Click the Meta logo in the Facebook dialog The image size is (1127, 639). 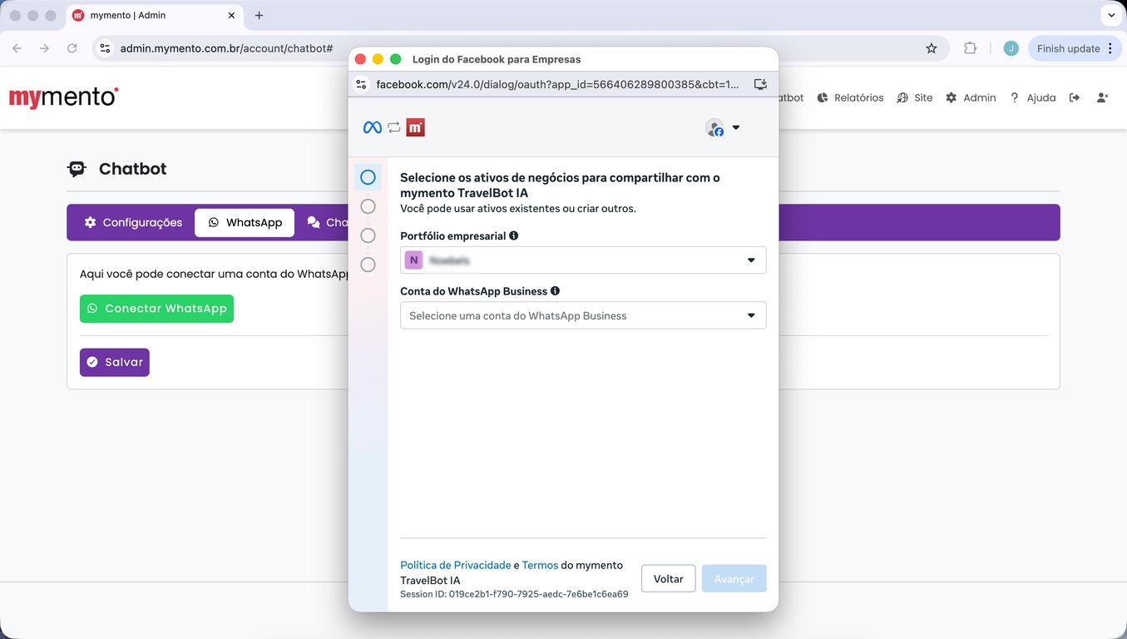(373, 127)
